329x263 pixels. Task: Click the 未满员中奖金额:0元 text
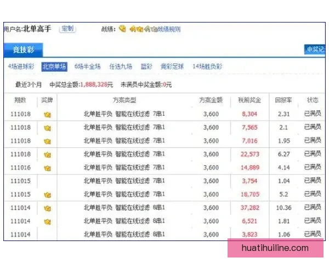coord(146,84)
